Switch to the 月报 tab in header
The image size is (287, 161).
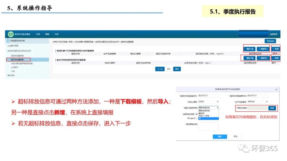pyautogui.click(x=38, y=34)
